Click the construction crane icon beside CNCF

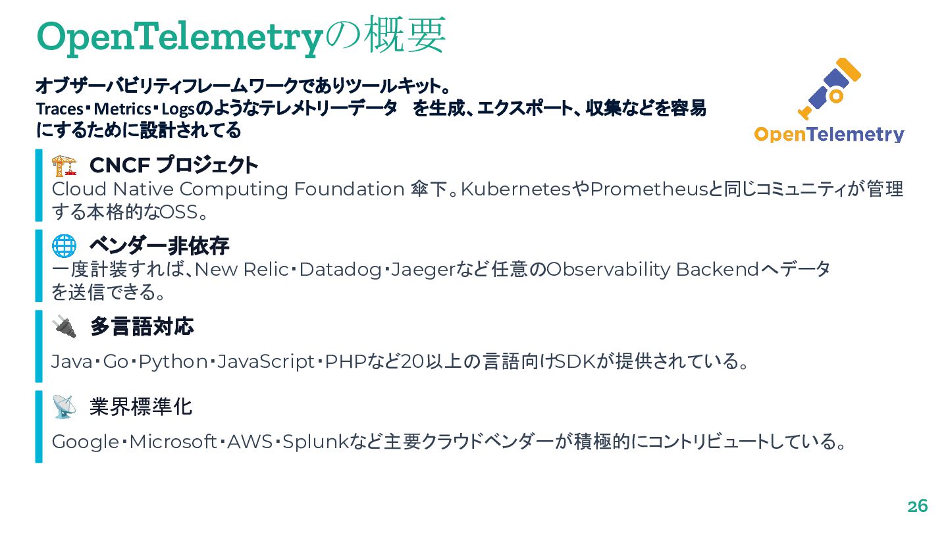click(64, 165)
